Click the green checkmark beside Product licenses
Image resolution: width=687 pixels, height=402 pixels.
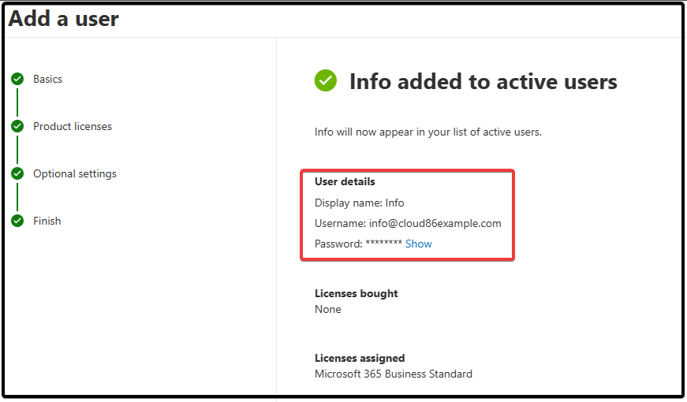coord(17,127)
